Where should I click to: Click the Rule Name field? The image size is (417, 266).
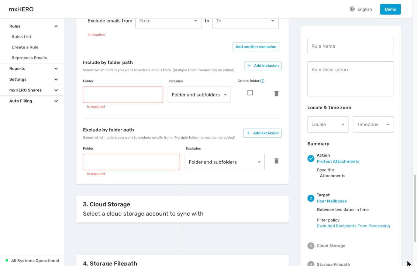pos(350,46)
